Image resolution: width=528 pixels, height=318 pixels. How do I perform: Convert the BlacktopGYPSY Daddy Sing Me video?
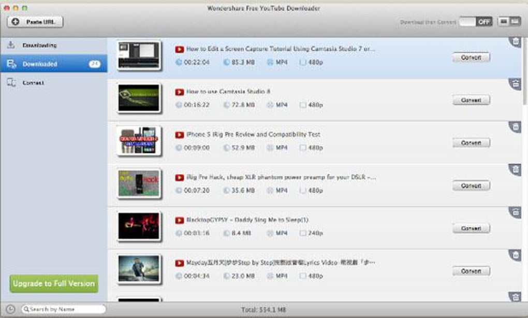coord(471,228)
